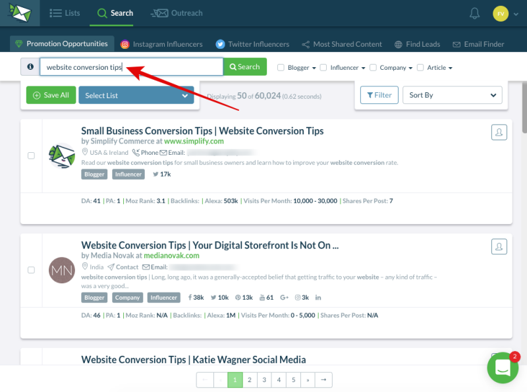The image size is (527, 392).
Task: Open the notifications bell
Action: click(474, 13)
